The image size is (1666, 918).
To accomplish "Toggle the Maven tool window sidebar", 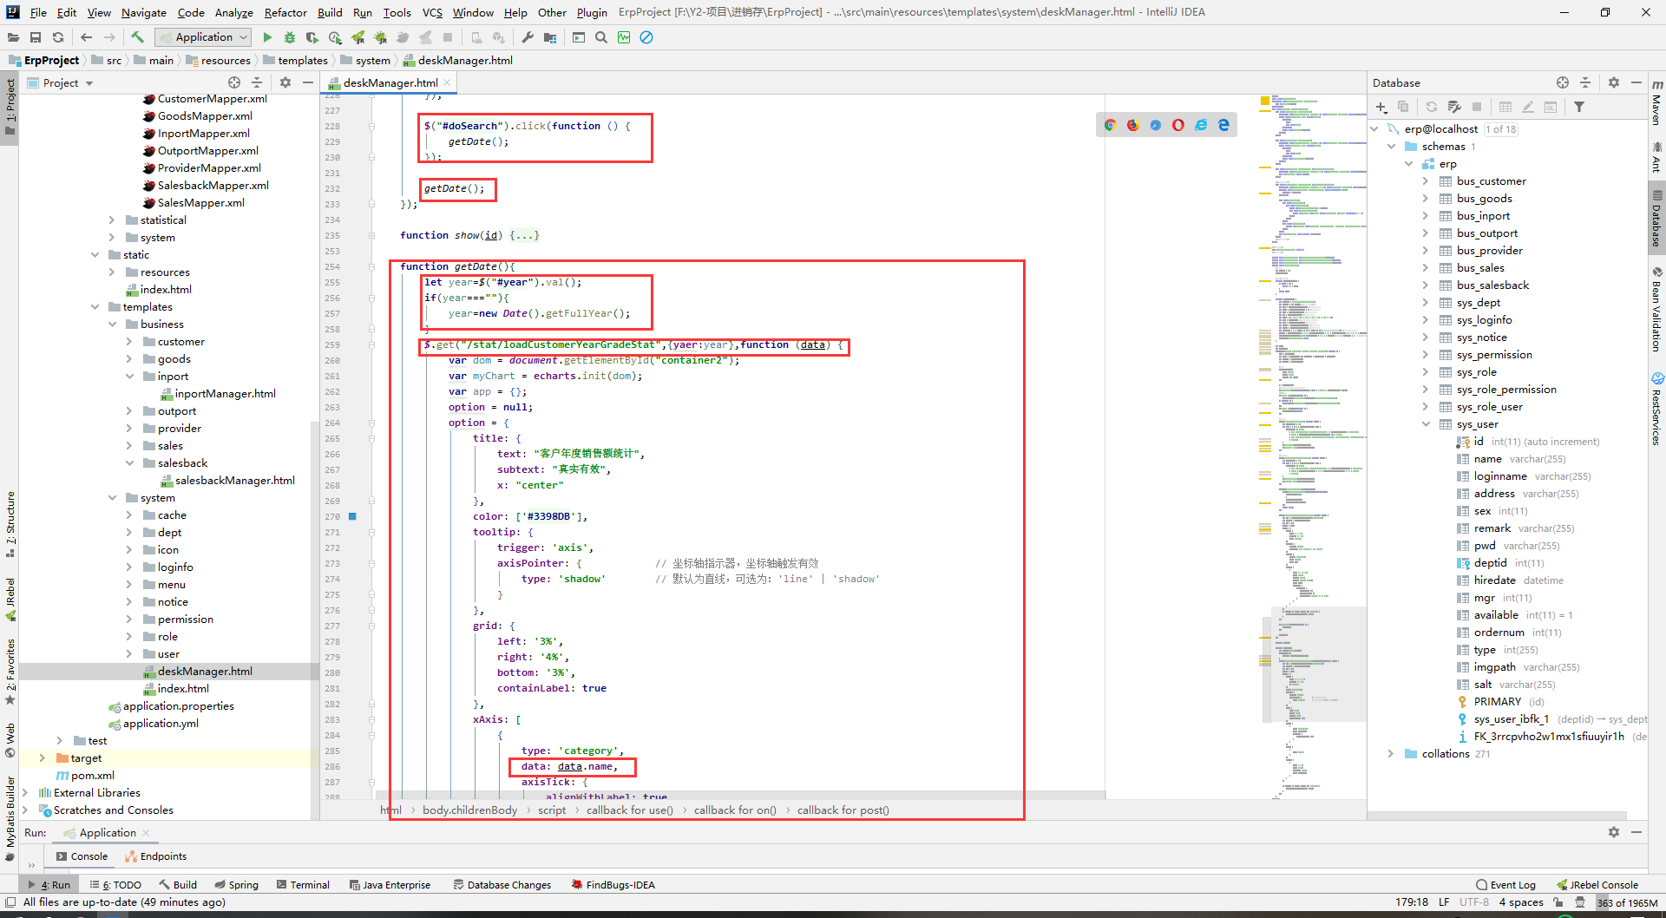I will click(1656, 104).
